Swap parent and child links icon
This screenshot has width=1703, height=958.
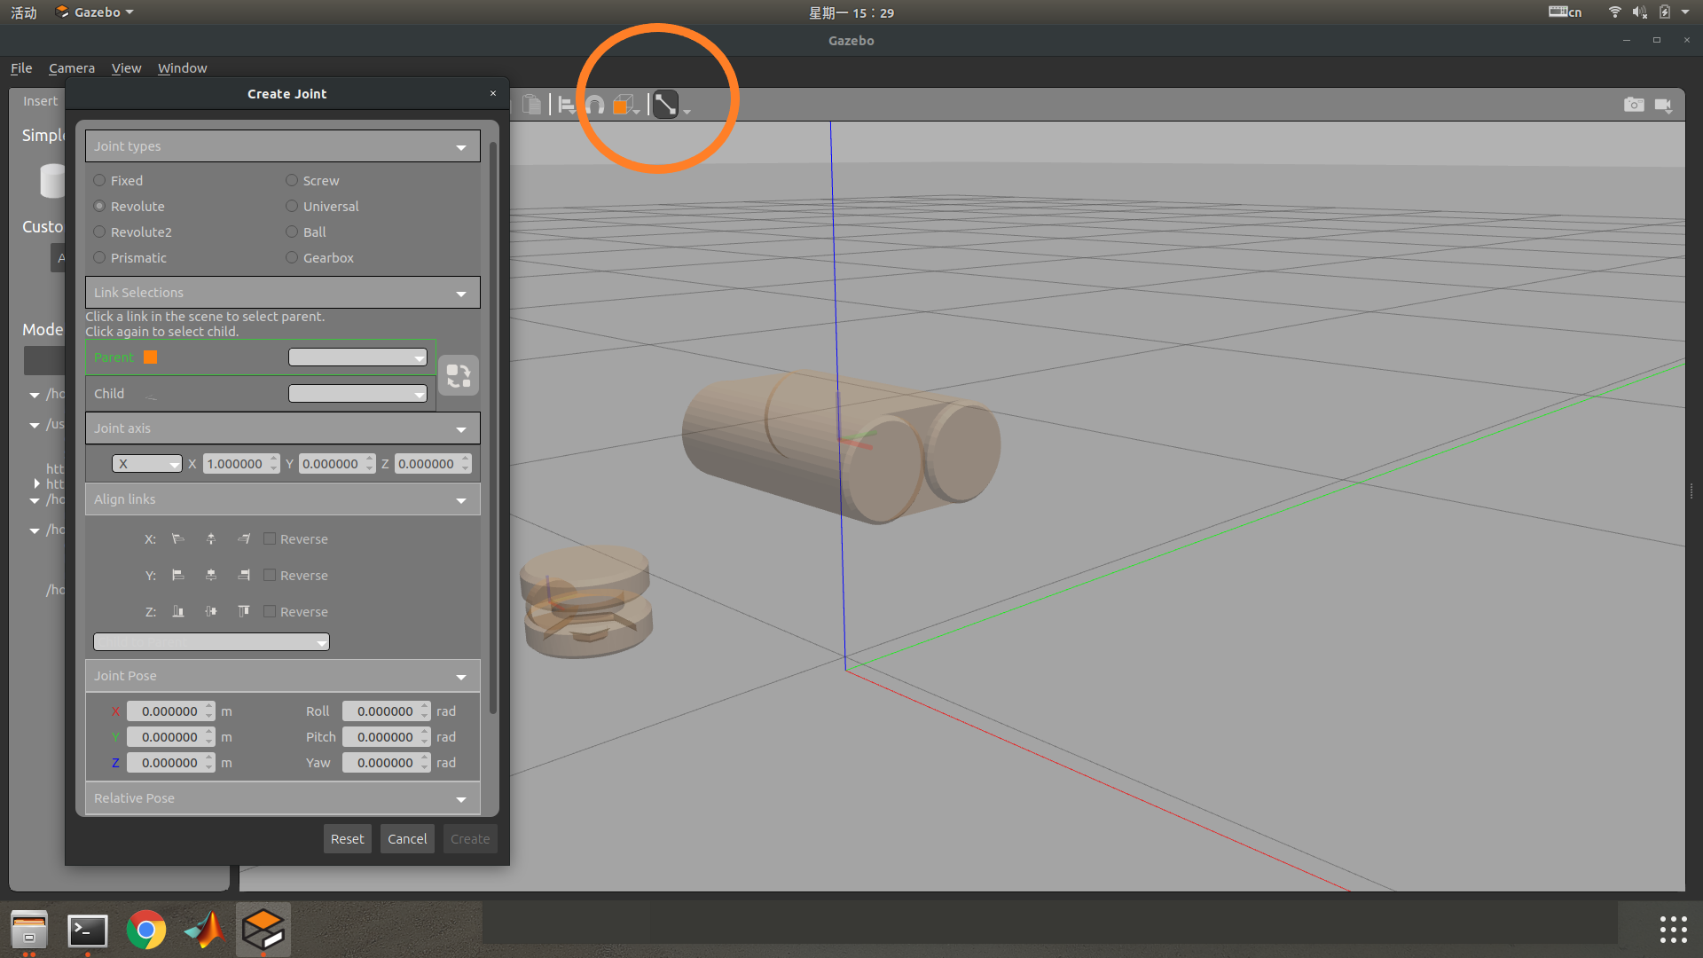click(459, 376)
